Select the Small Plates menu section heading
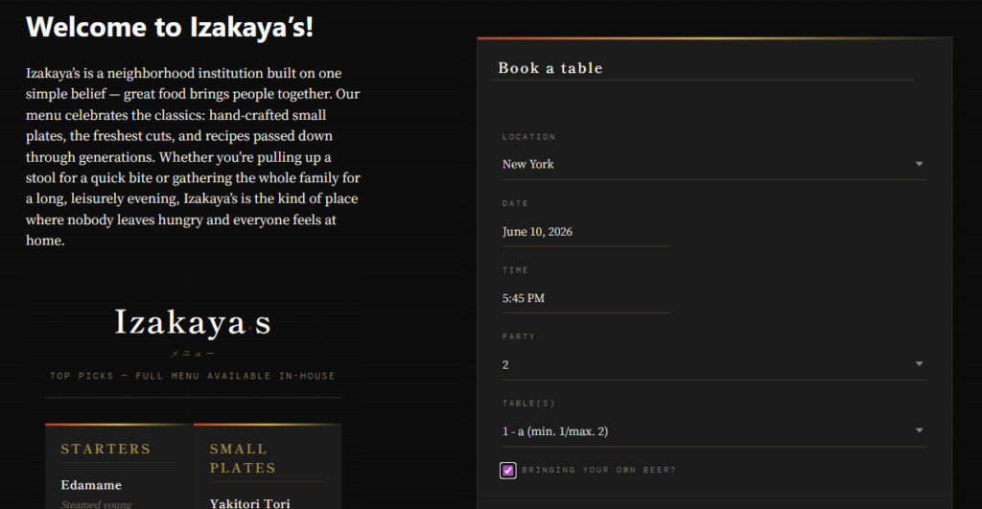This screenshot has height=509, width=982. 243,458
